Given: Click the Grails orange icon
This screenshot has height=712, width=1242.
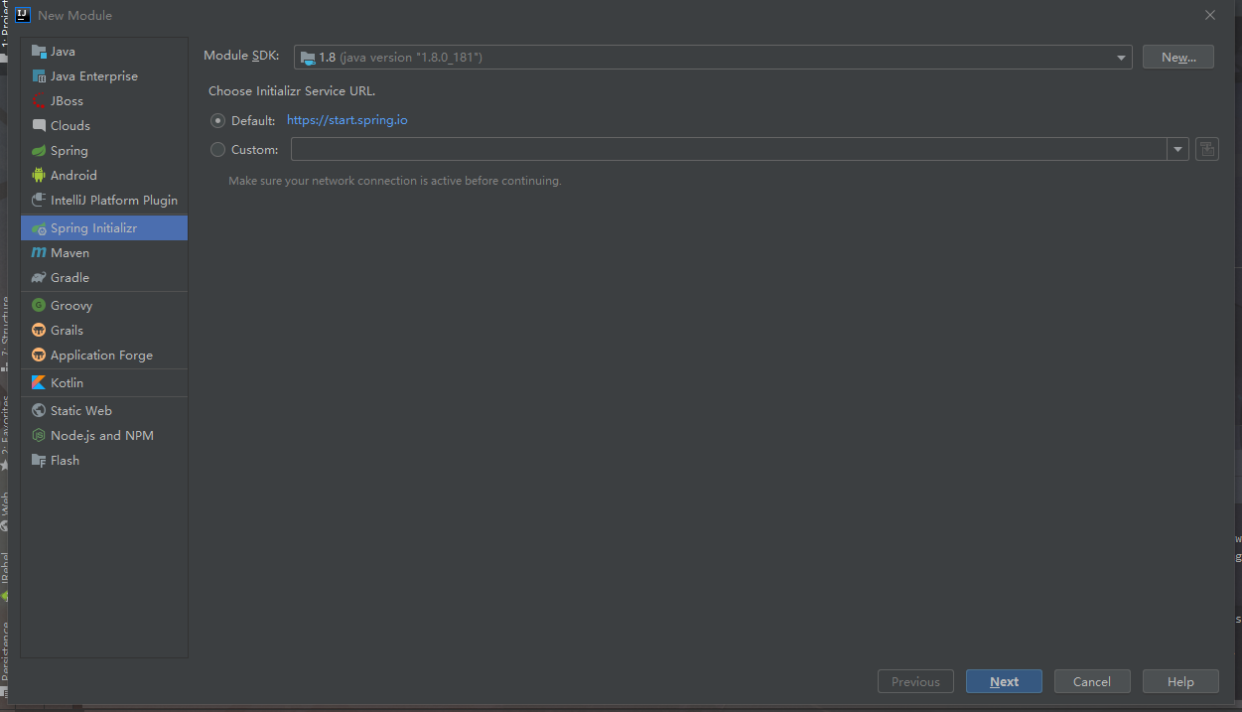Looking at the screenshot, I should tap(39, 330).
